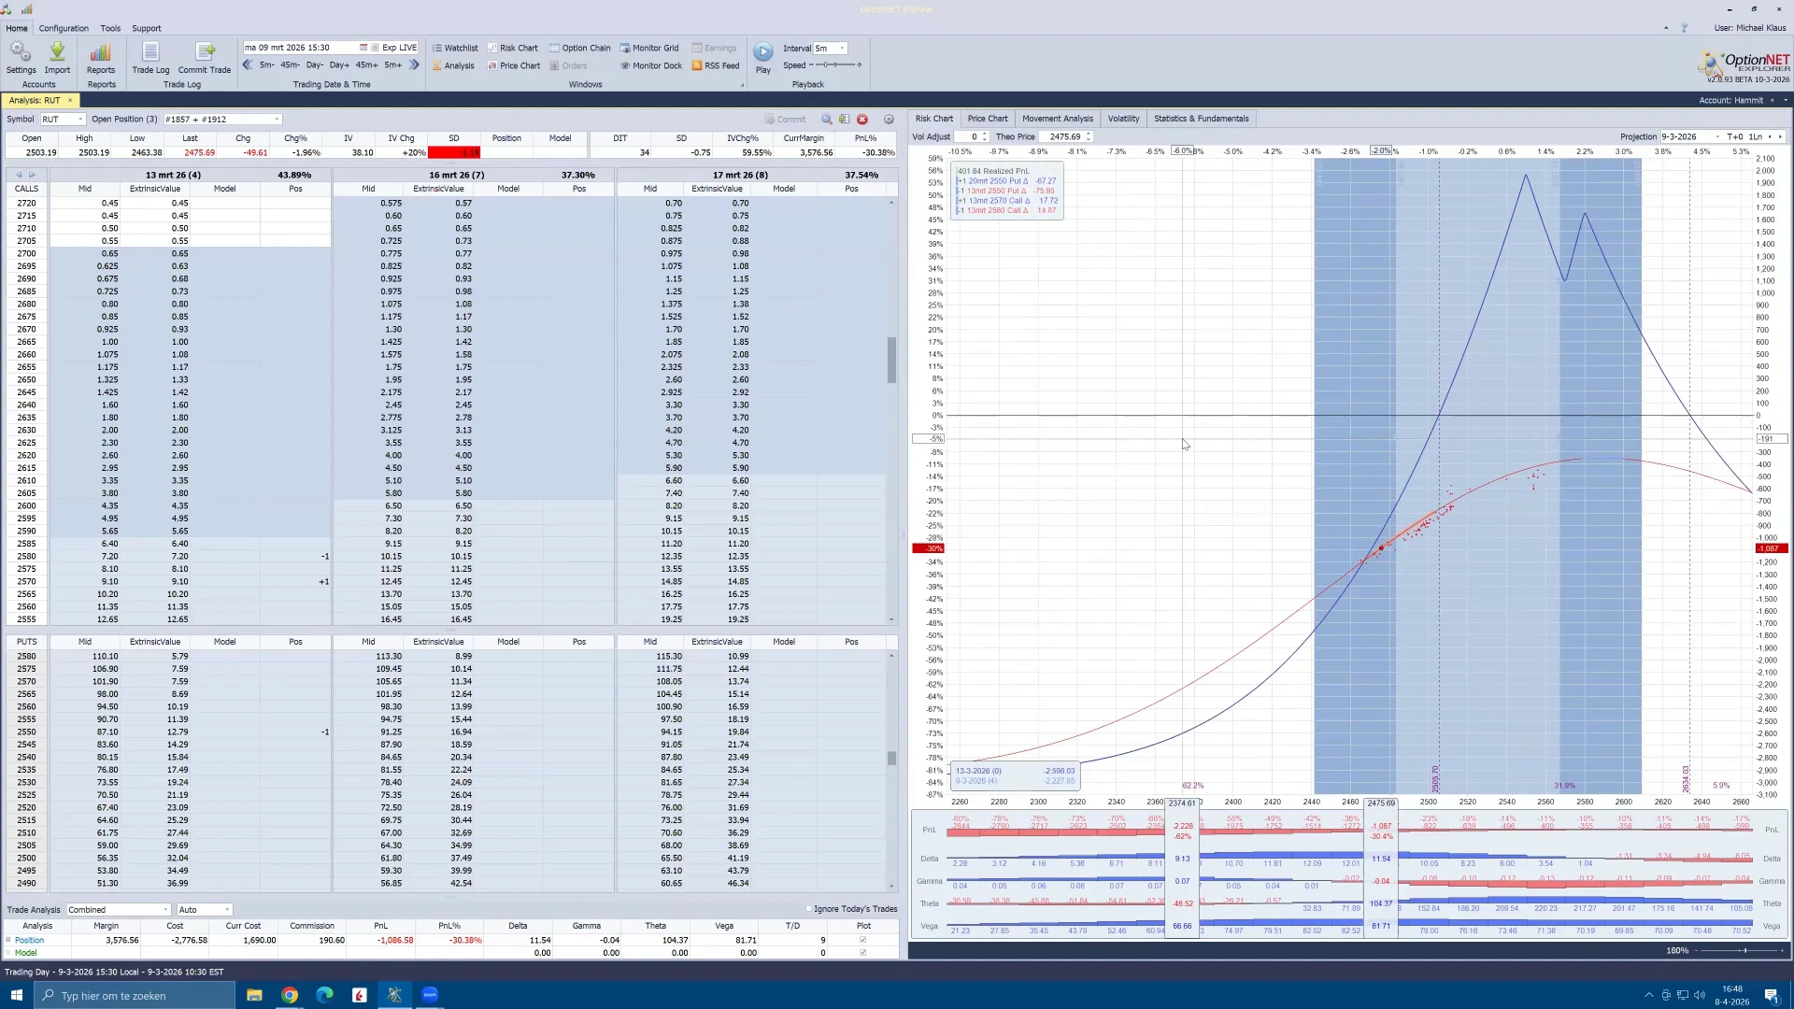Viewport: 1794px width, 1009px height.
Task: Close the Analysis: RUT tab
Action: point(70,100)
